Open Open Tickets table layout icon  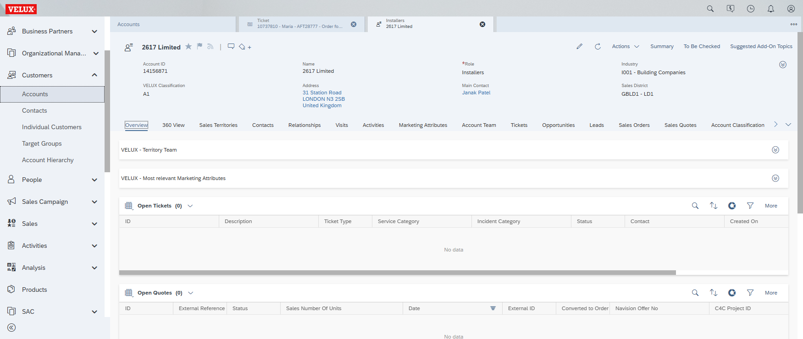click(x=129, y=206)
